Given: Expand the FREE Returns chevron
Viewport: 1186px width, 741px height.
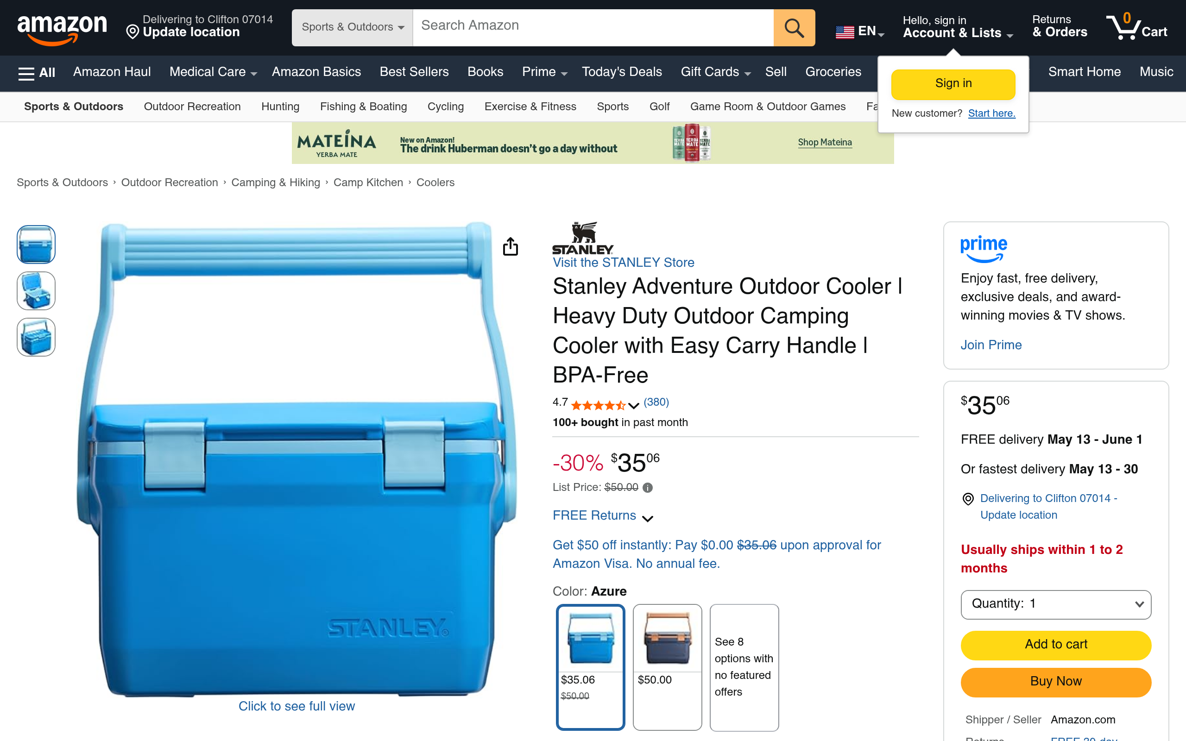Looking at the screenshot, I should click(647, 519).
